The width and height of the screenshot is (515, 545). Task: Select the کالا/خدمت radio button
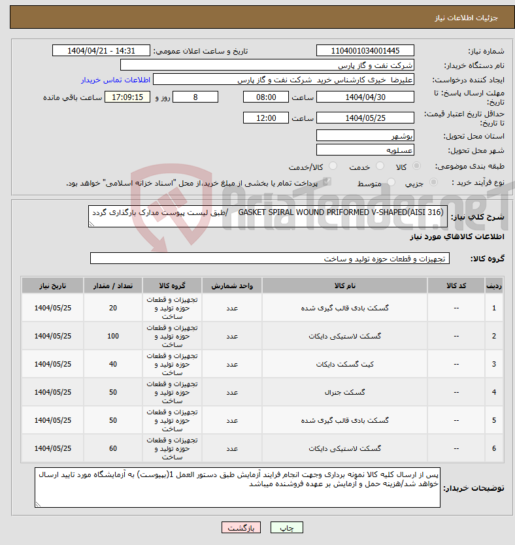click(333, 166)
